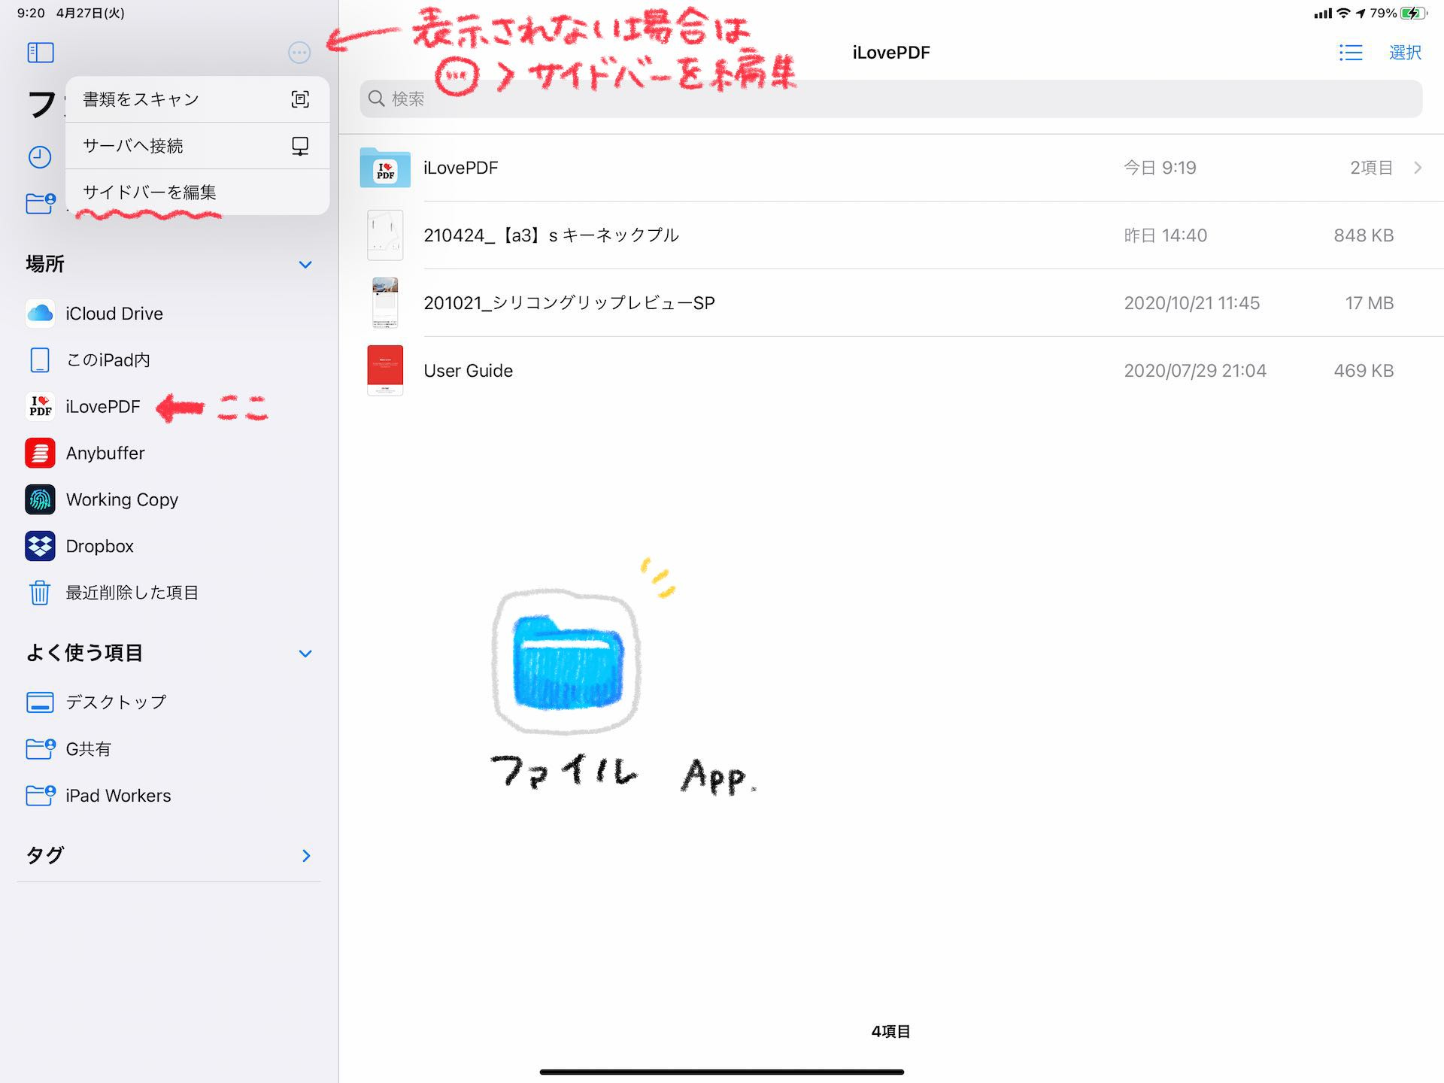
Task: Open 201021_シリコングリップレビューSP file
Action: coord(569,303)
